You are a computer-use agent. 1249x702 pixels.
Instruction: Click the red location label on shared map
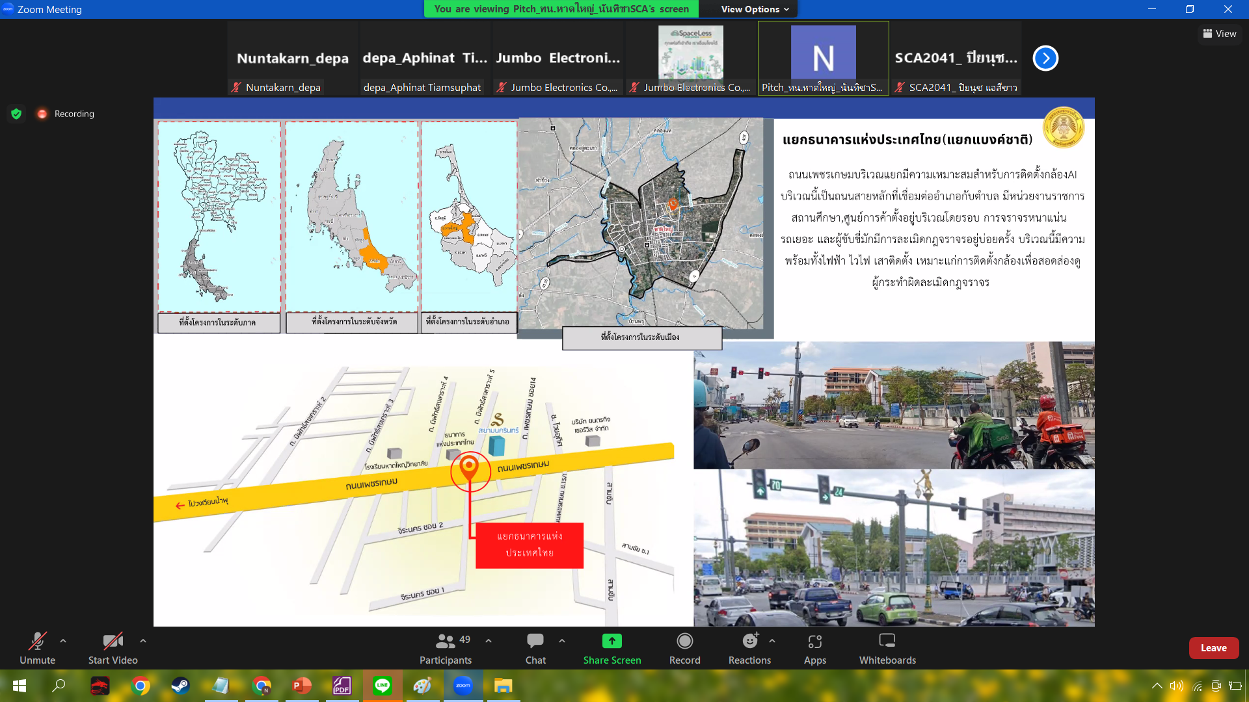(x=530, y=545)
